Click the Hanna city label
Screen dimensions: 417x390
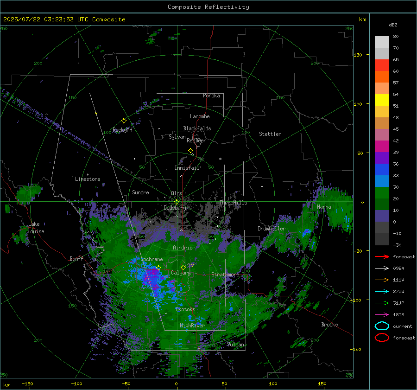(324, 207)
